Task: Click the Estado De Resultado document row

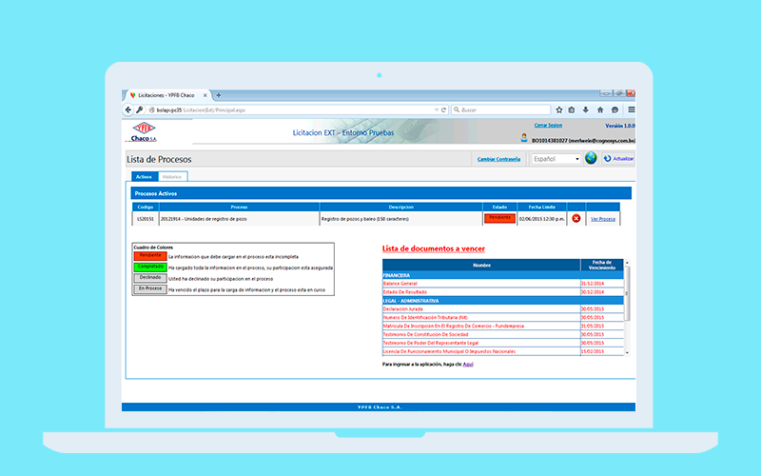Action: [503, 292]
